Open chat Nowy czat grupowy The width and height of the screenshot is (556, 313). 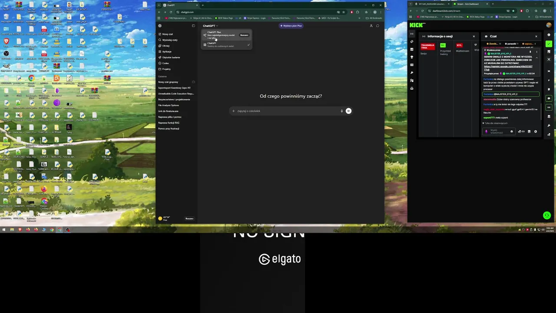(x=168, y=82)
